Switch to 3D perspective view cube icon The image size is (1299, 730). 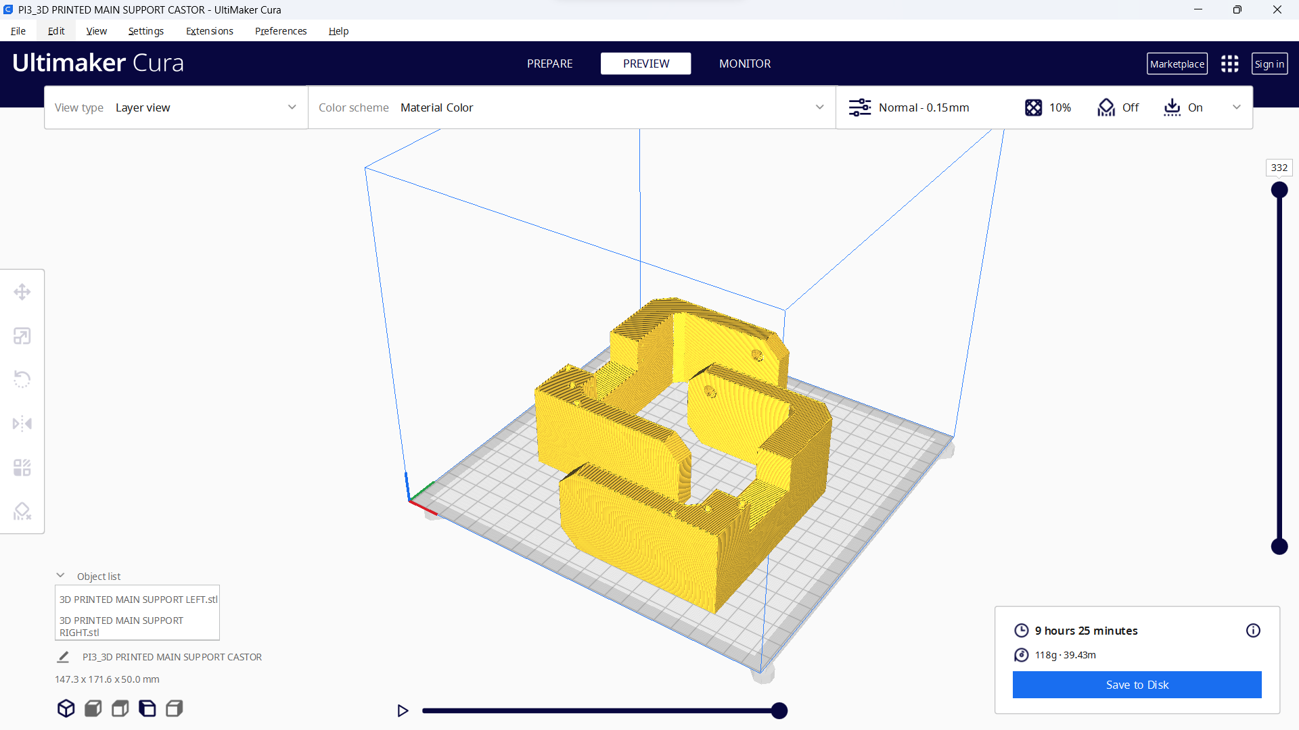point(66,708)
